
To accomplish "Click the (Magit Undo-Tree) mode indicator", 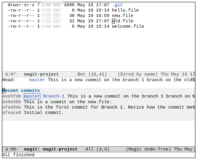I will 148,149.
